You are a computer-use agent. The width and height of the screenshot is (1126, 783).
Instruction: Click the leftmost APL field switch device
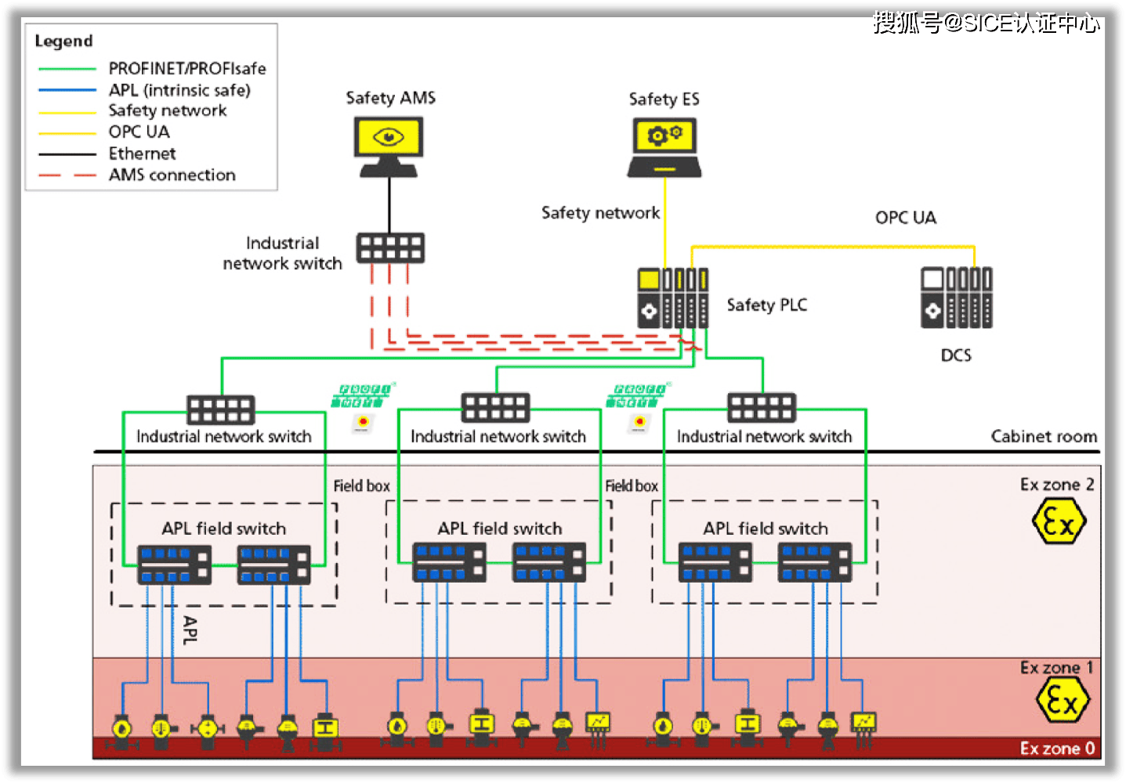click(x=174, y=565)
